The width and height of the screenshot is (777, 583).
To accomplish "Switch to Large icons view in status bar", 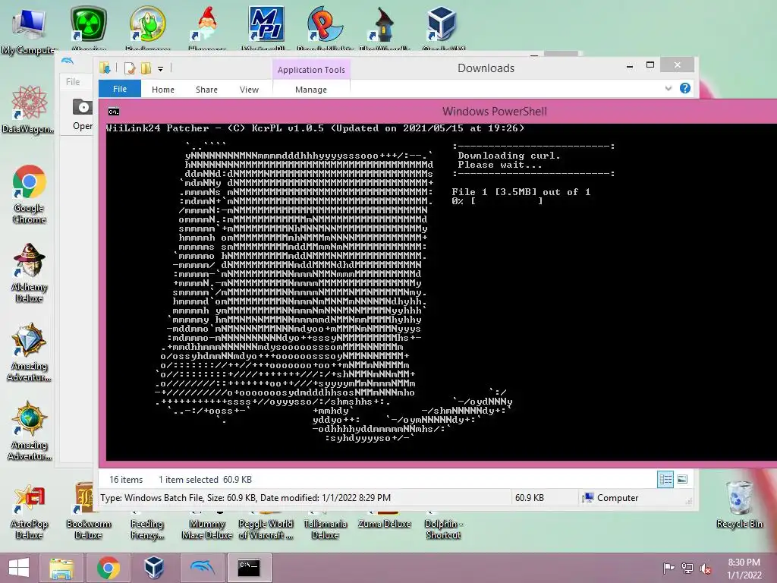I will tap(682, 479).
